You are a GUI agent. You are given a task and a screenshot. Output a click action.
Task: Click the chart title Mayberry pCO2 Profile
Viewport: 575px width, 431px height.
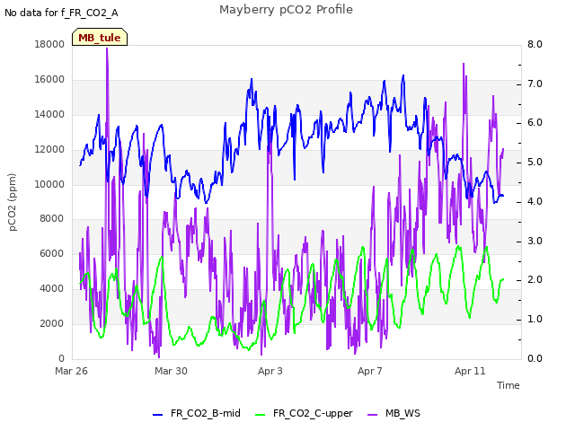click(286, 10)
